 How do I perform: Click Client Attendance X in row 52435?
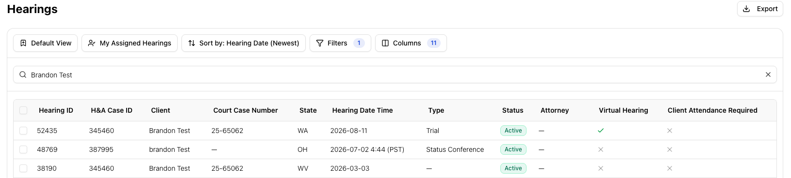pyautogui.click(x=670, y=131)
